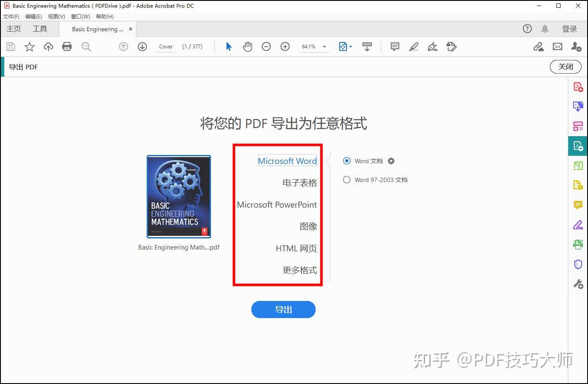
Task: Open Organize Pages sidebar icon
Action: click(578, 126)
